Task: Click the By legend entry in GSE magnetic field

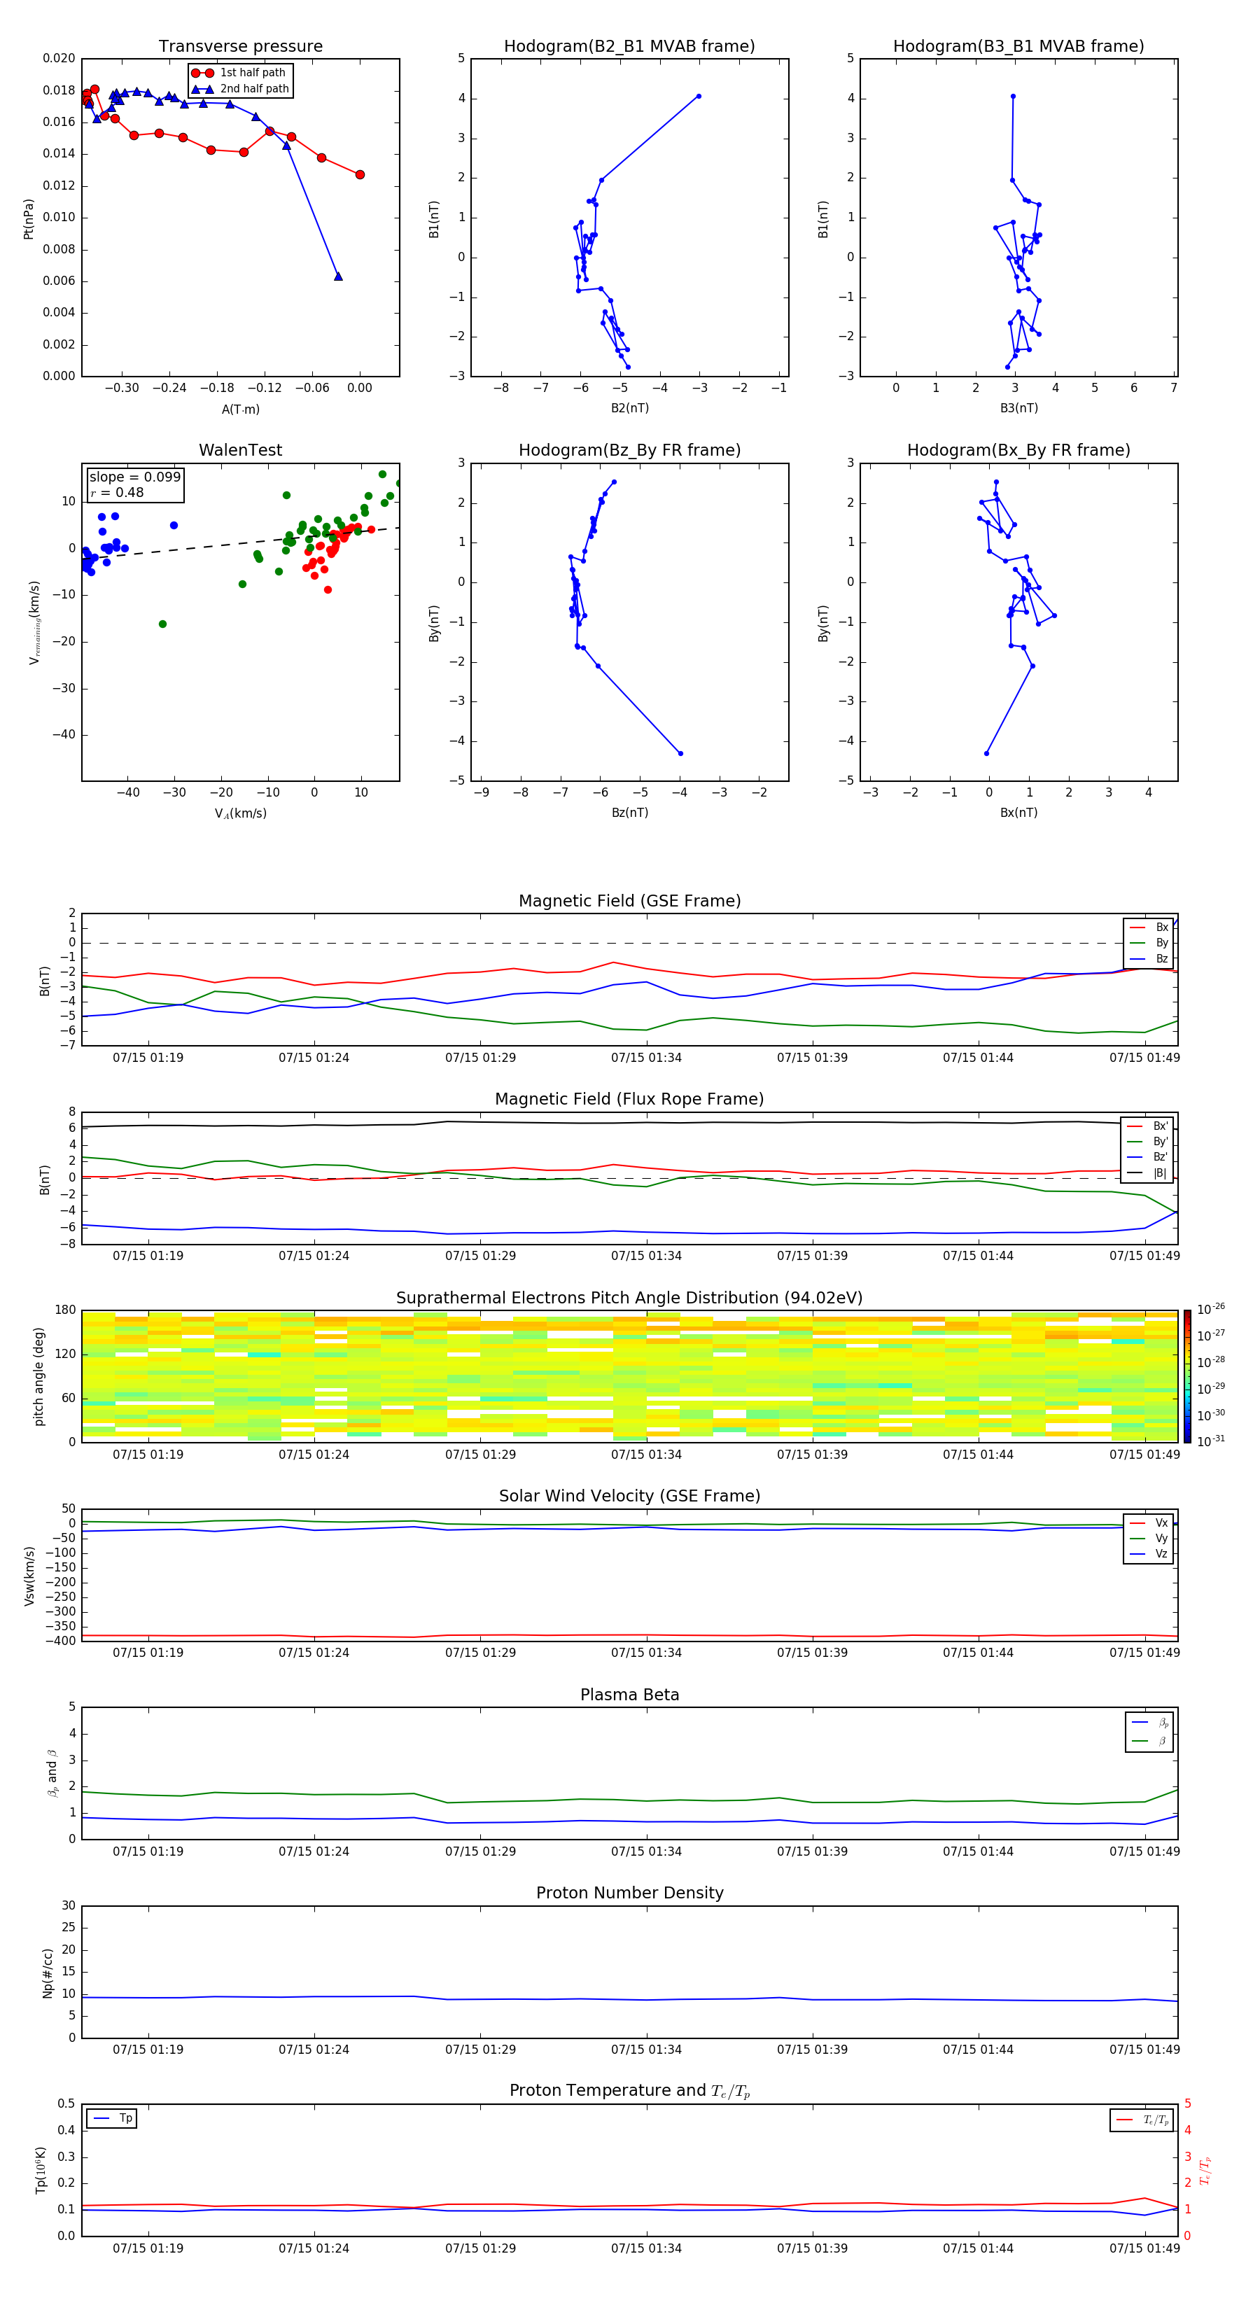Action: click(1149, 944)
